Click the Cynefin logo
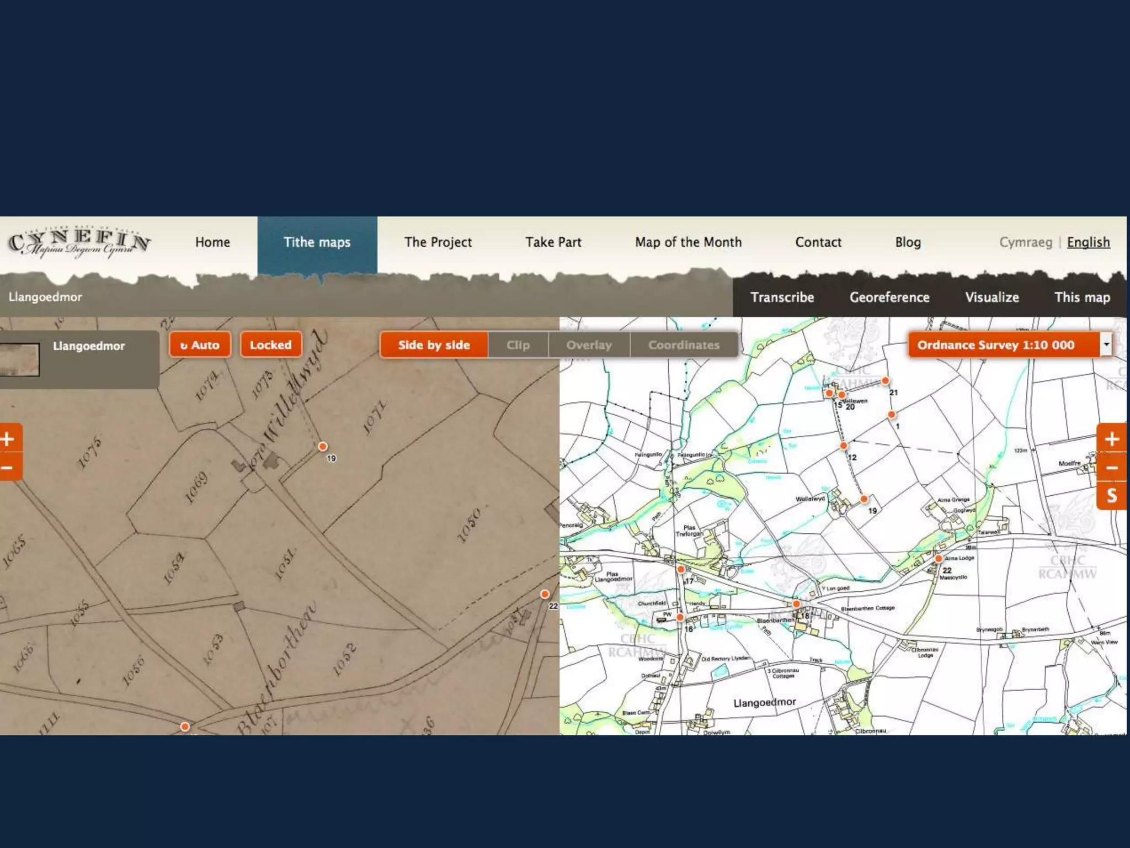The image size is (1130, 848). pos(79,243)
